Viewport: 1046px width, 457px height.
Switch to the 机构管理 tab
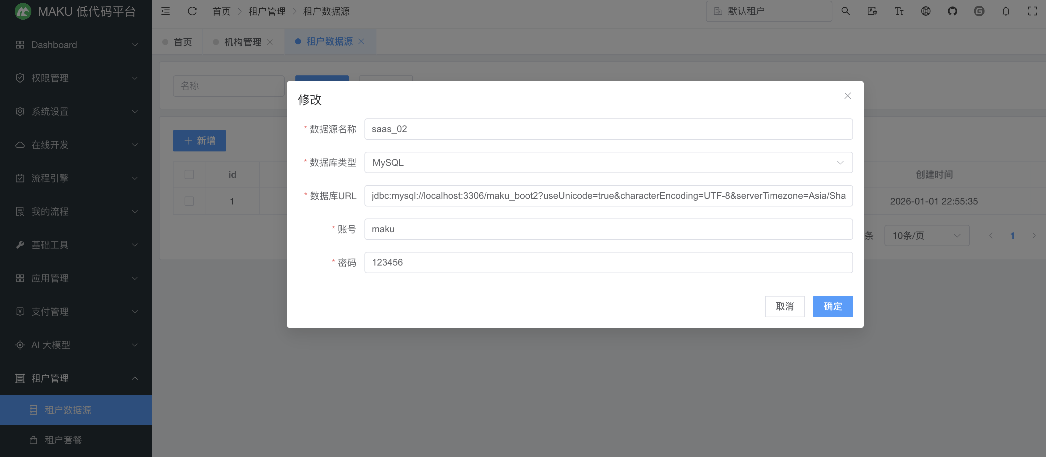pos(242,42)
